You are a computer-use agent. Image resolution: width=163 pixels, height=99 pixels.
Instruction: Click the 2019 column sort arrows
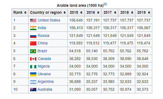point(149,13)
